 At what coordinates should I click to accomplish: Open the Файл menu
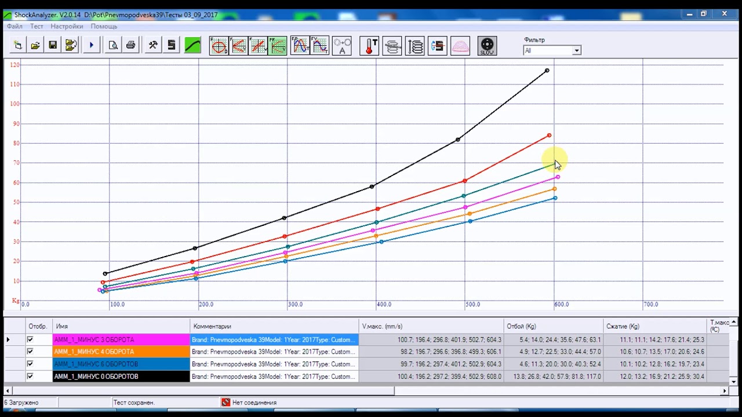click(14, 26)
